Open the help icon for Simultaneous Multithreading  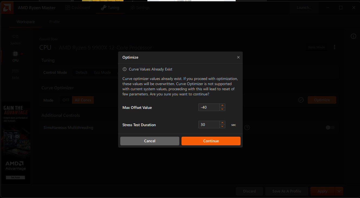click(247, 127)
